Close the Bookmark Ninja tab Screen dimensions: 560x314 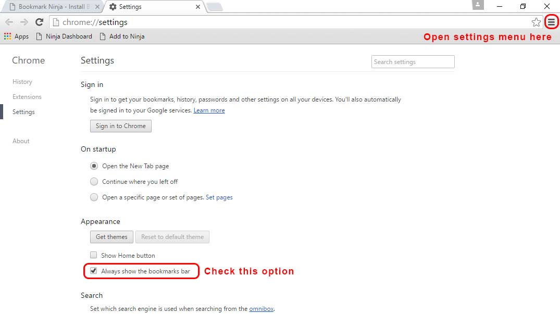(x=97, y=7)
